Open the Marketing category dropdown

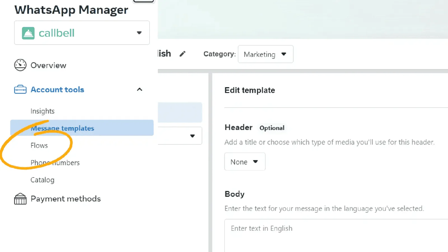pyautogui.click(x=265, y=54)
